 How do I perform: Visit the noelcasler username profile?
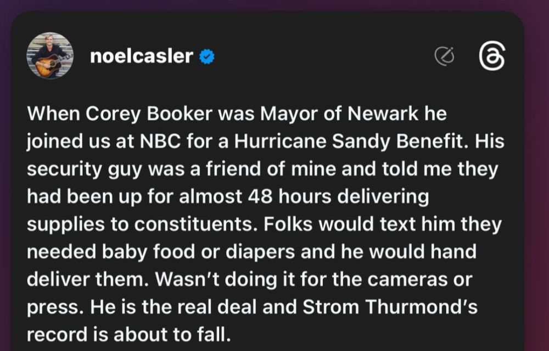142,56
